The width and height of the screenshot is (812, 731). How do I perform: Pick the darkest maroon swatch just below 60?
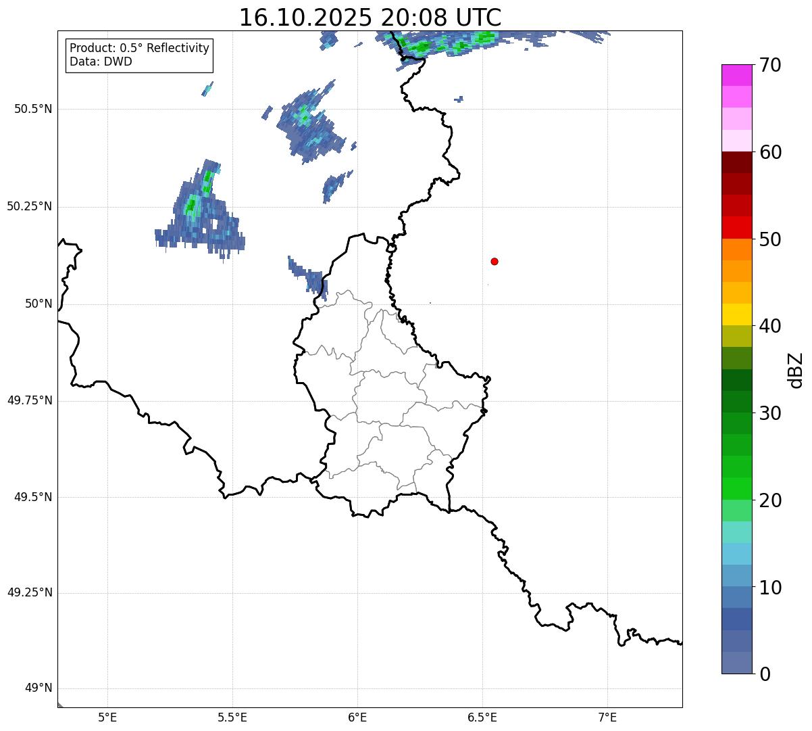[736, 162]
